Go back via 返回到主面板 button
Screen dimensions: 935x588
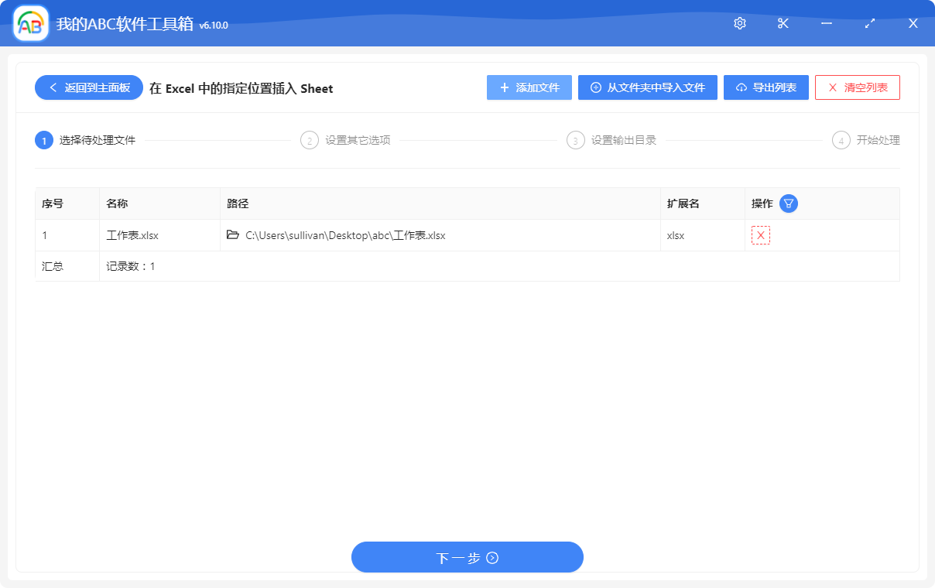point(89,87)
